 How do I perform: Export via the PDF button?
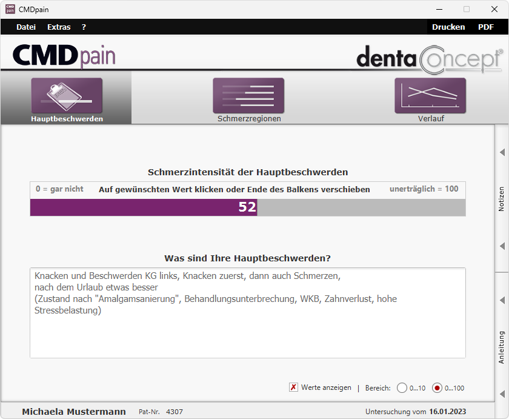485,27
